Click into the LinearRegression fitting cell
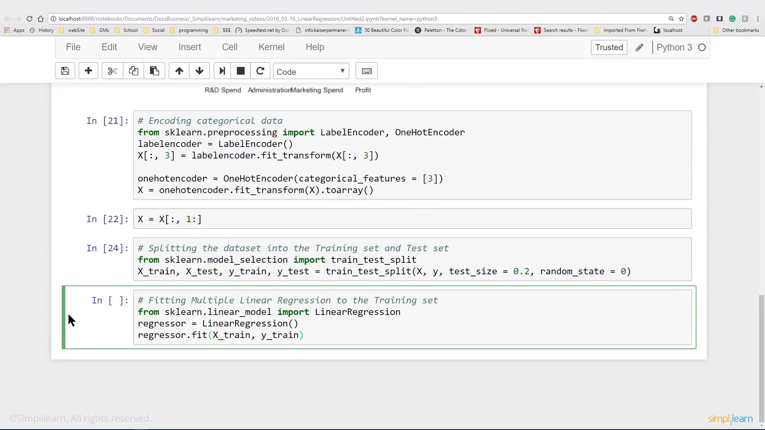 click(x=412, y=317)
